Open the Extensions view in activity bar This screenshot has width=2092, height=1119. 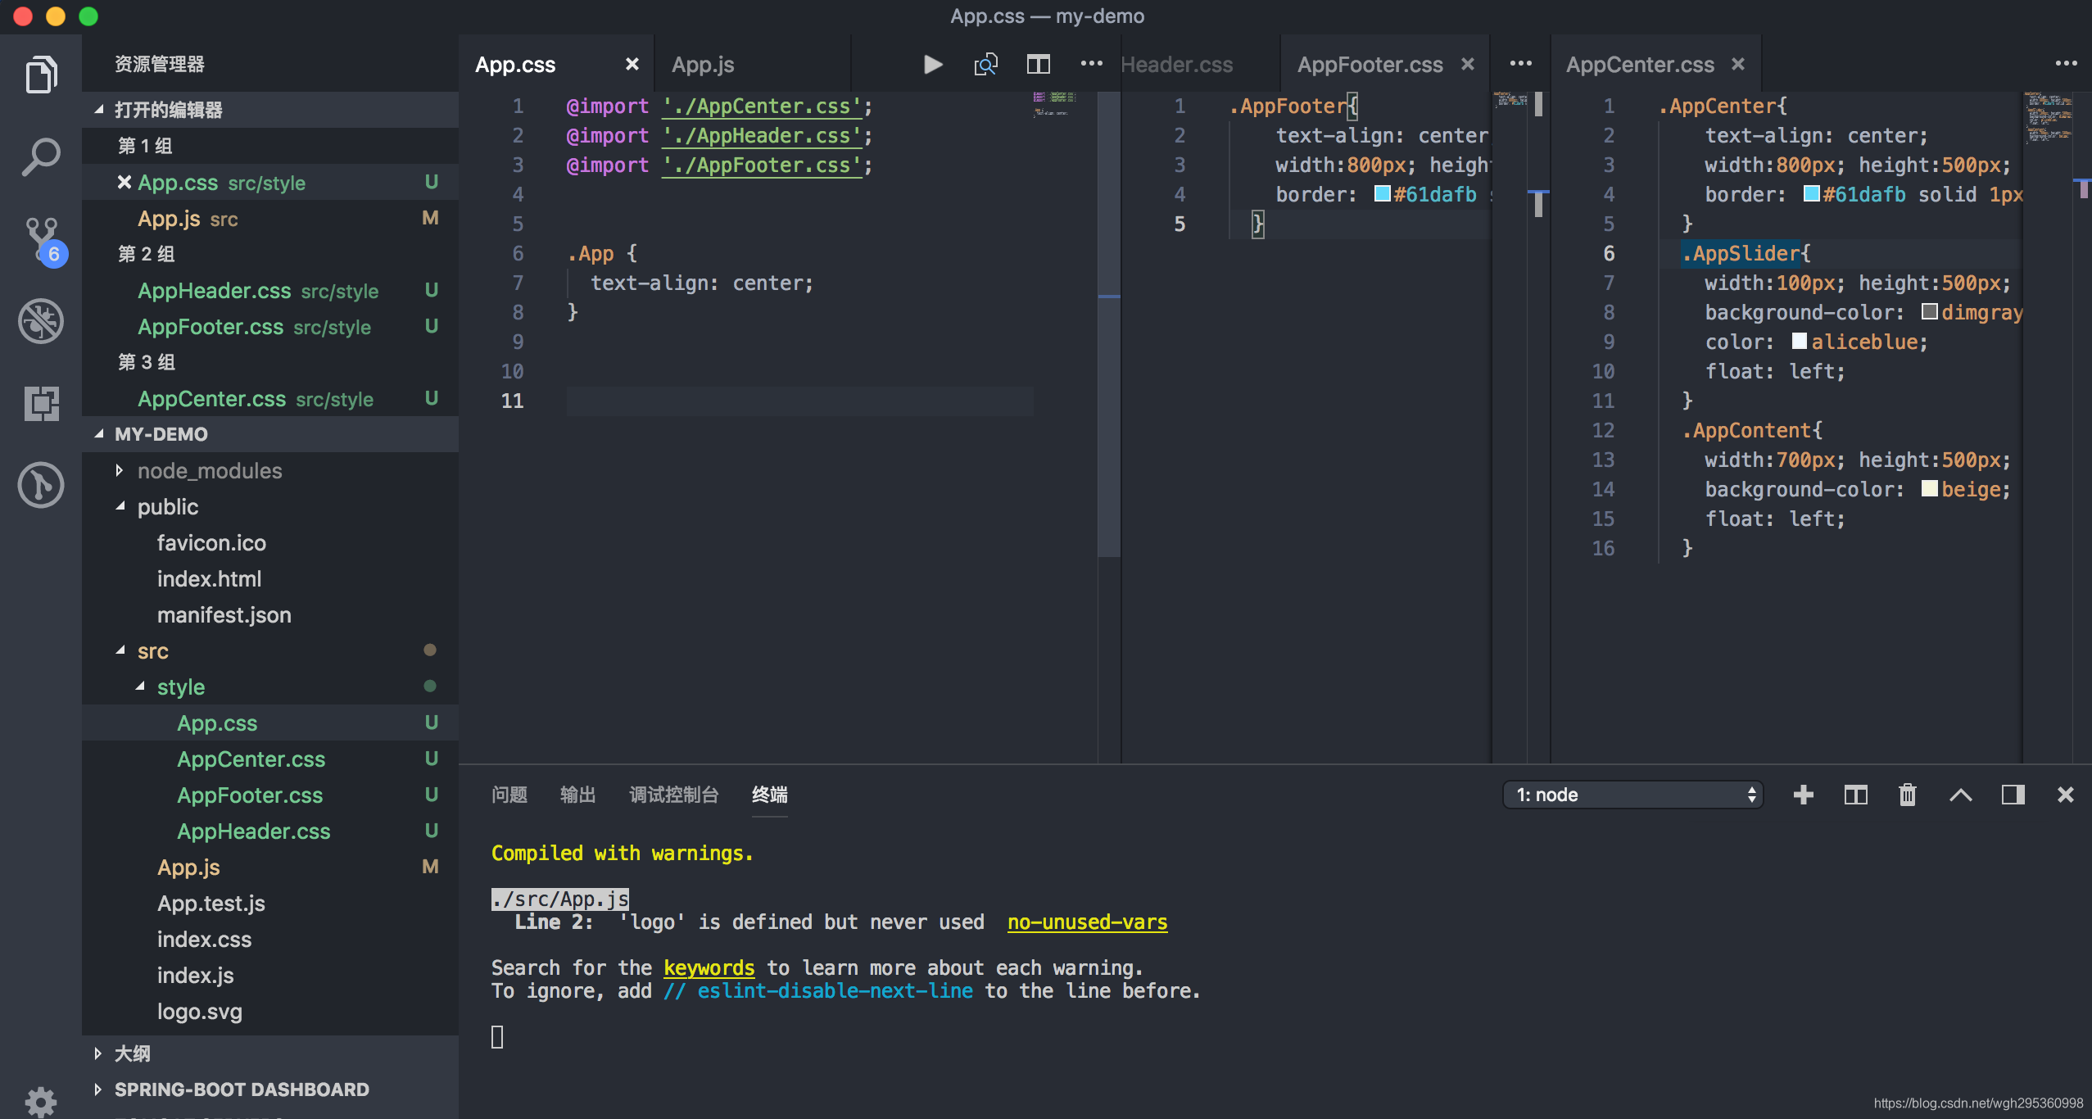point(41,403)
